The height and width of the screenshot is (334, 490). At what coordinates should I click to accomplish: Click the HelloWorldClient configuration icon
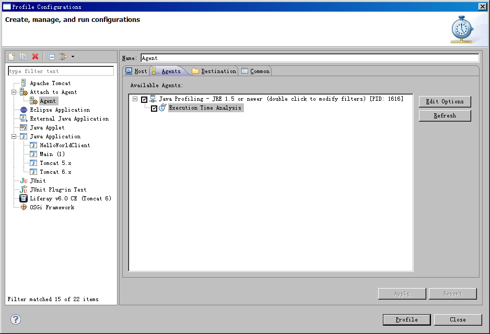click(33, 145)
